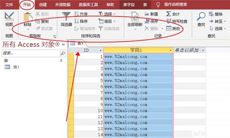Sort ascending with 升序 icon
The height and width of the screenshot is (138, 230).
[x=77, y=14]
